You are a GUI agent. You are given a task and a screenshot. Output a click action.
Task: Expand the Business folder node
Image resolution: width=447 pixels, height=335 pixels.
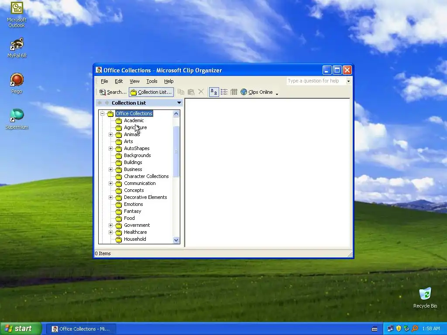coord(110,170)
